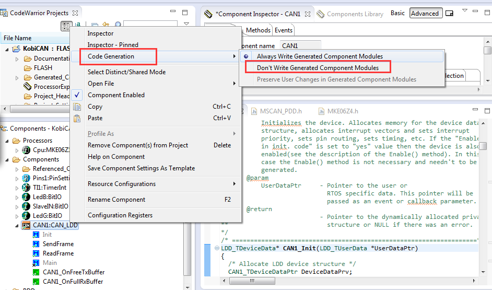Expand the Referenced_Components folder
Image resolution: width=492 pixels, height=290 pixels.
pos(17,169)
